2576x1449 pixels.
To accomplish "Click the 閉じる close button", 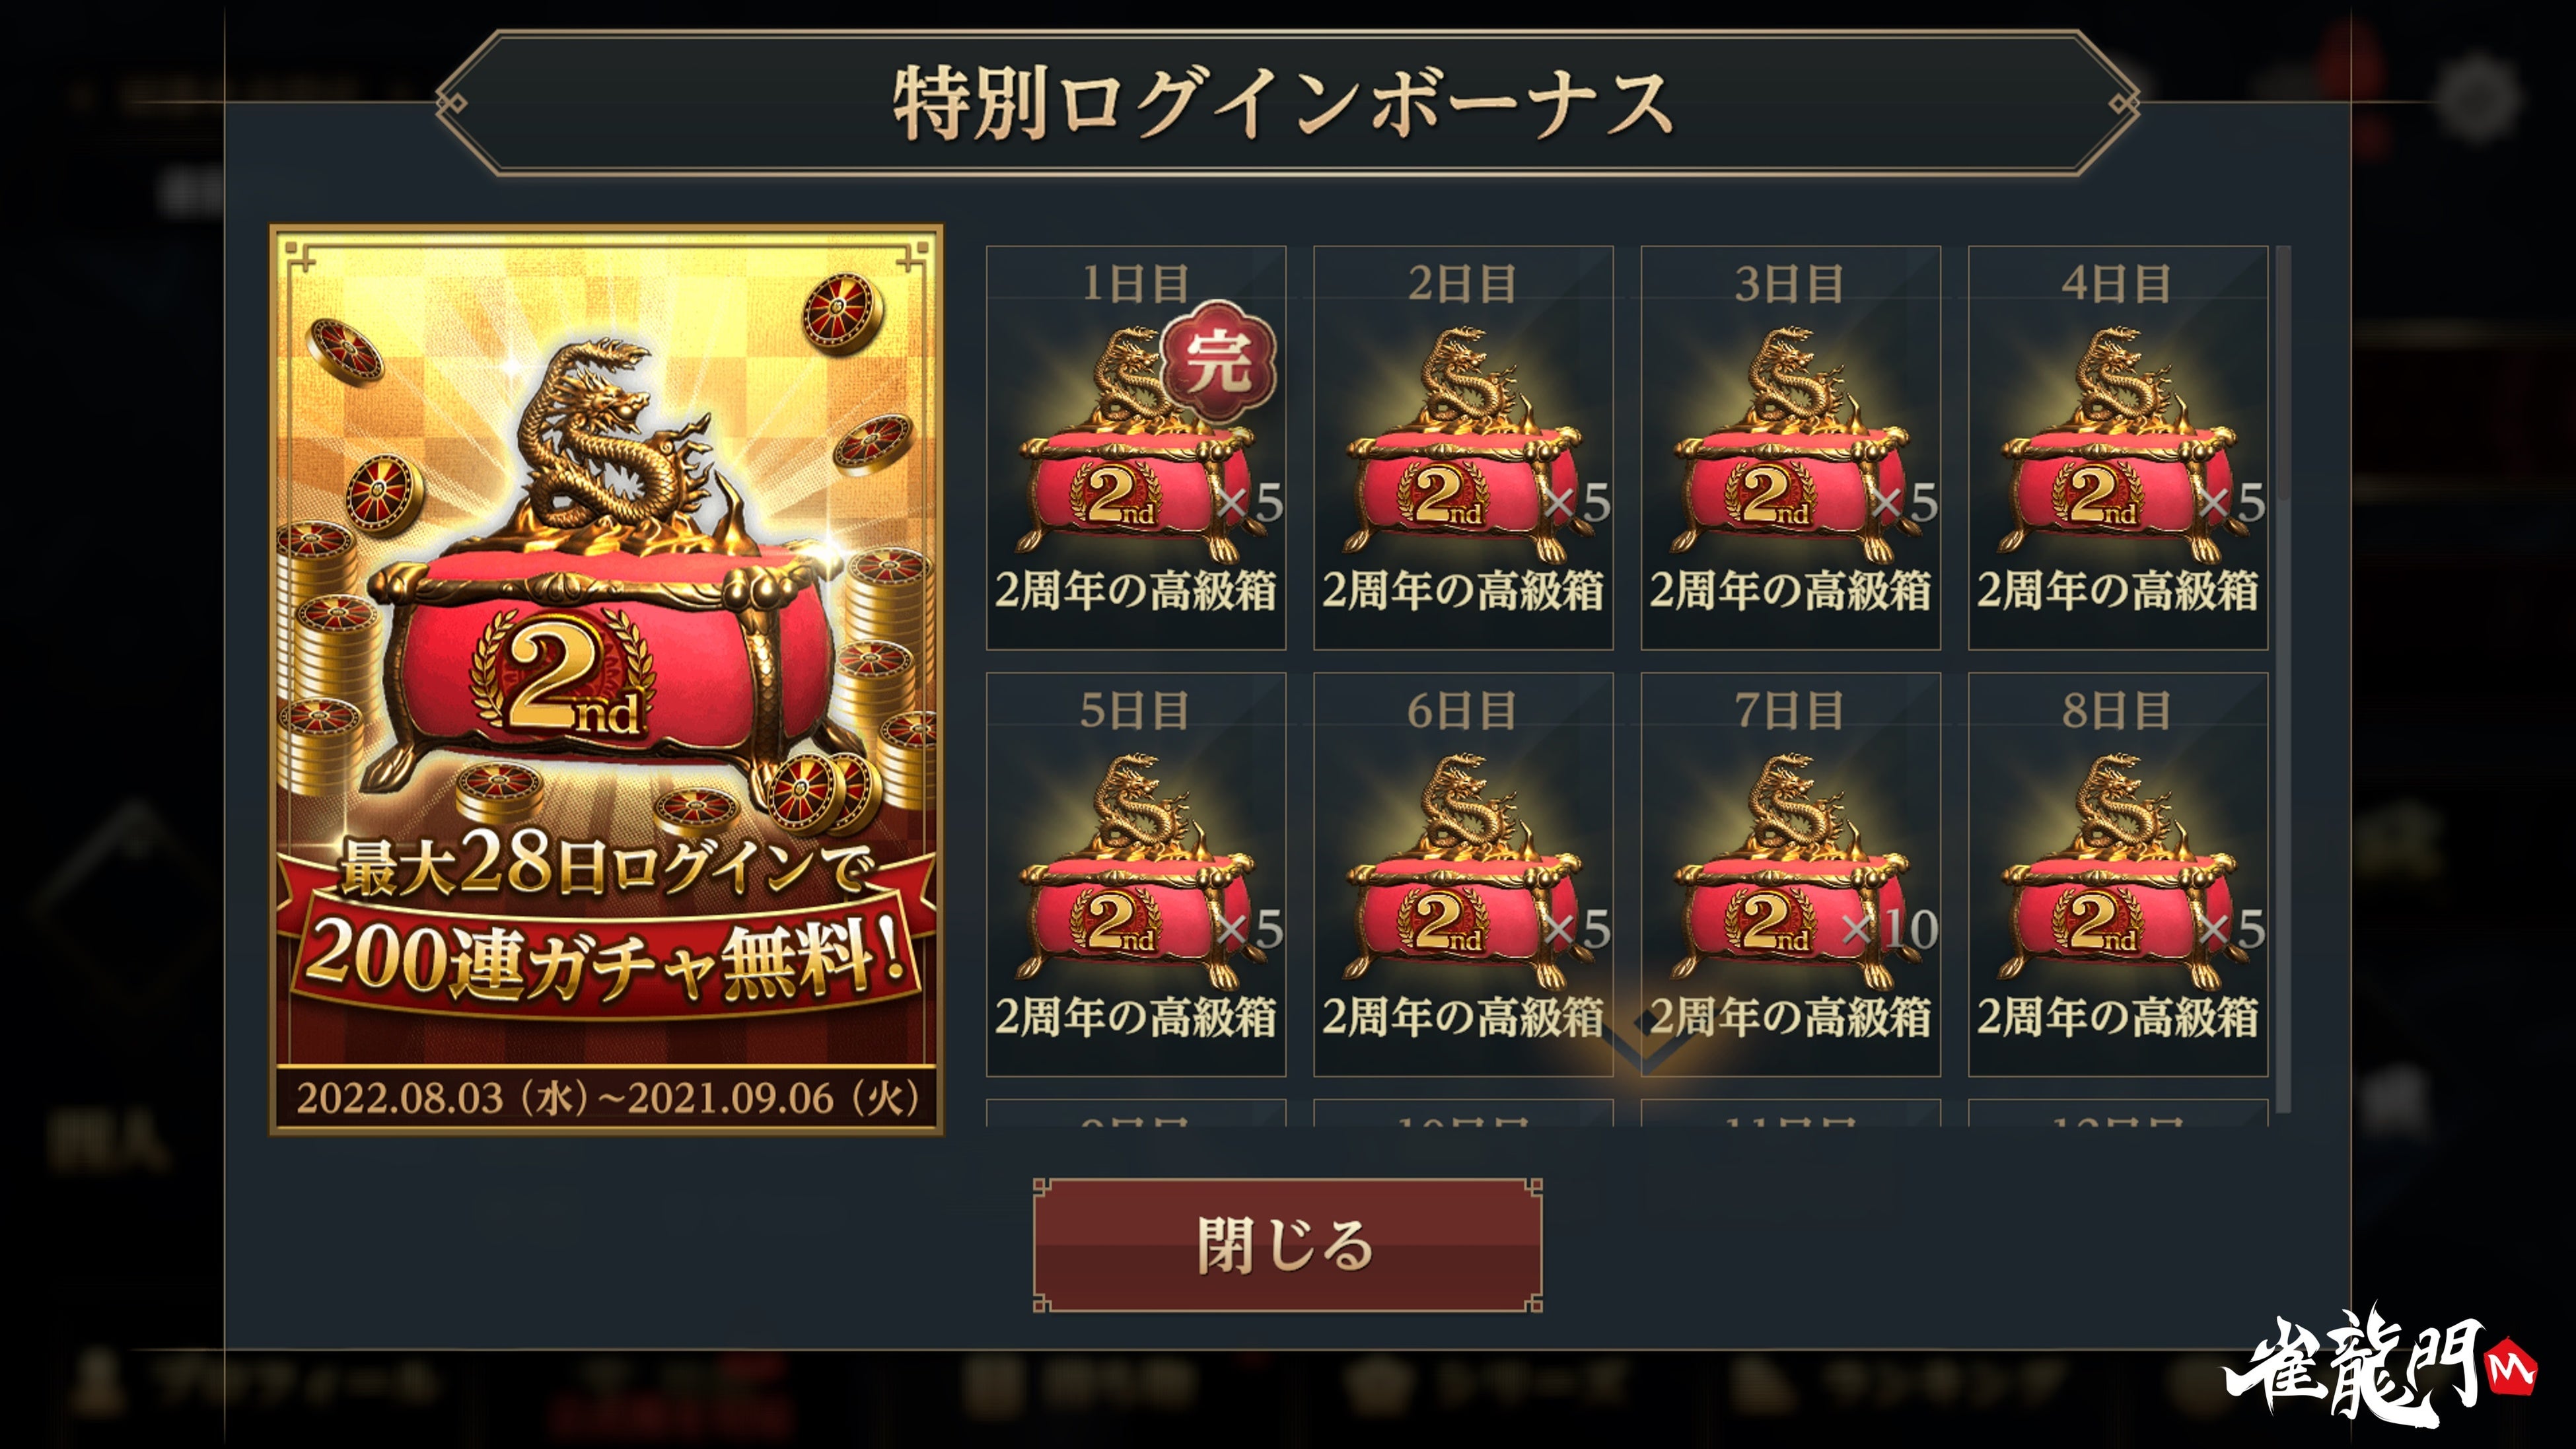I will 1287,1245.
